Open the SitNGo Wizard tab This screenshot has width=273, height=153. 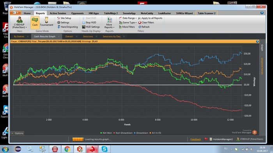pyautogui.click(x=184, y=13)
